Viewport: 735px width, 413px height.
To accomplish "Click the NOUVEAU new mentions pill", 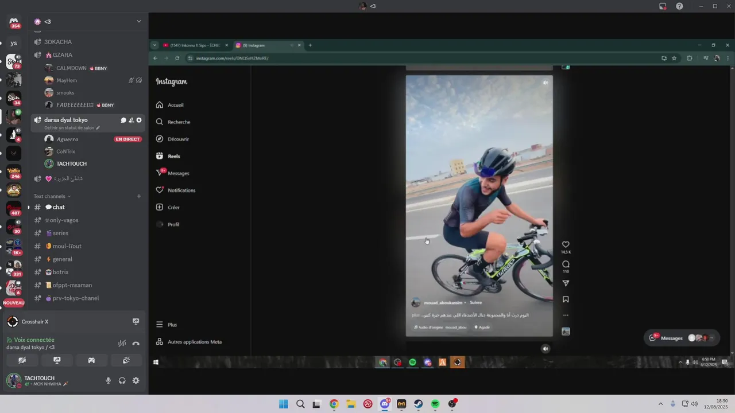I will click(14, 303).
